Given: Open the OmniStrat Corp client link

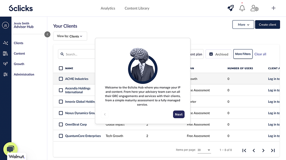Looking at the screenshot, I should pos(76,124).
